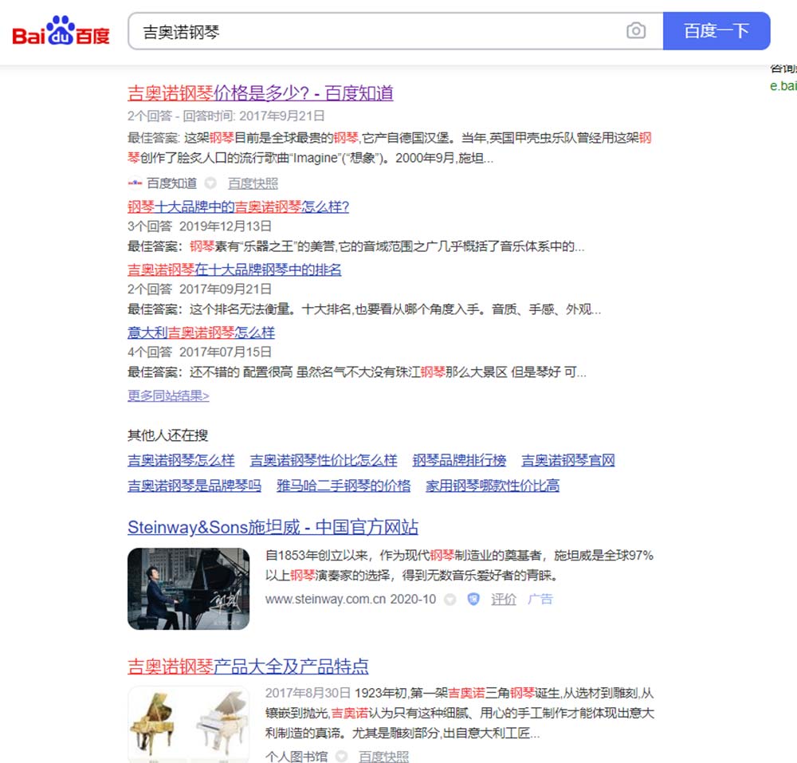Expand 更多同站结果 link
The image size is (797, 763).
click(x=168, y=395)
